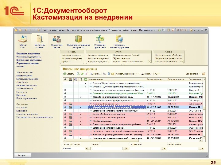Image resolution: width=221 pixels, height=165 pixels.
Task: Click the globe column header icon
Action: (76, 79)
